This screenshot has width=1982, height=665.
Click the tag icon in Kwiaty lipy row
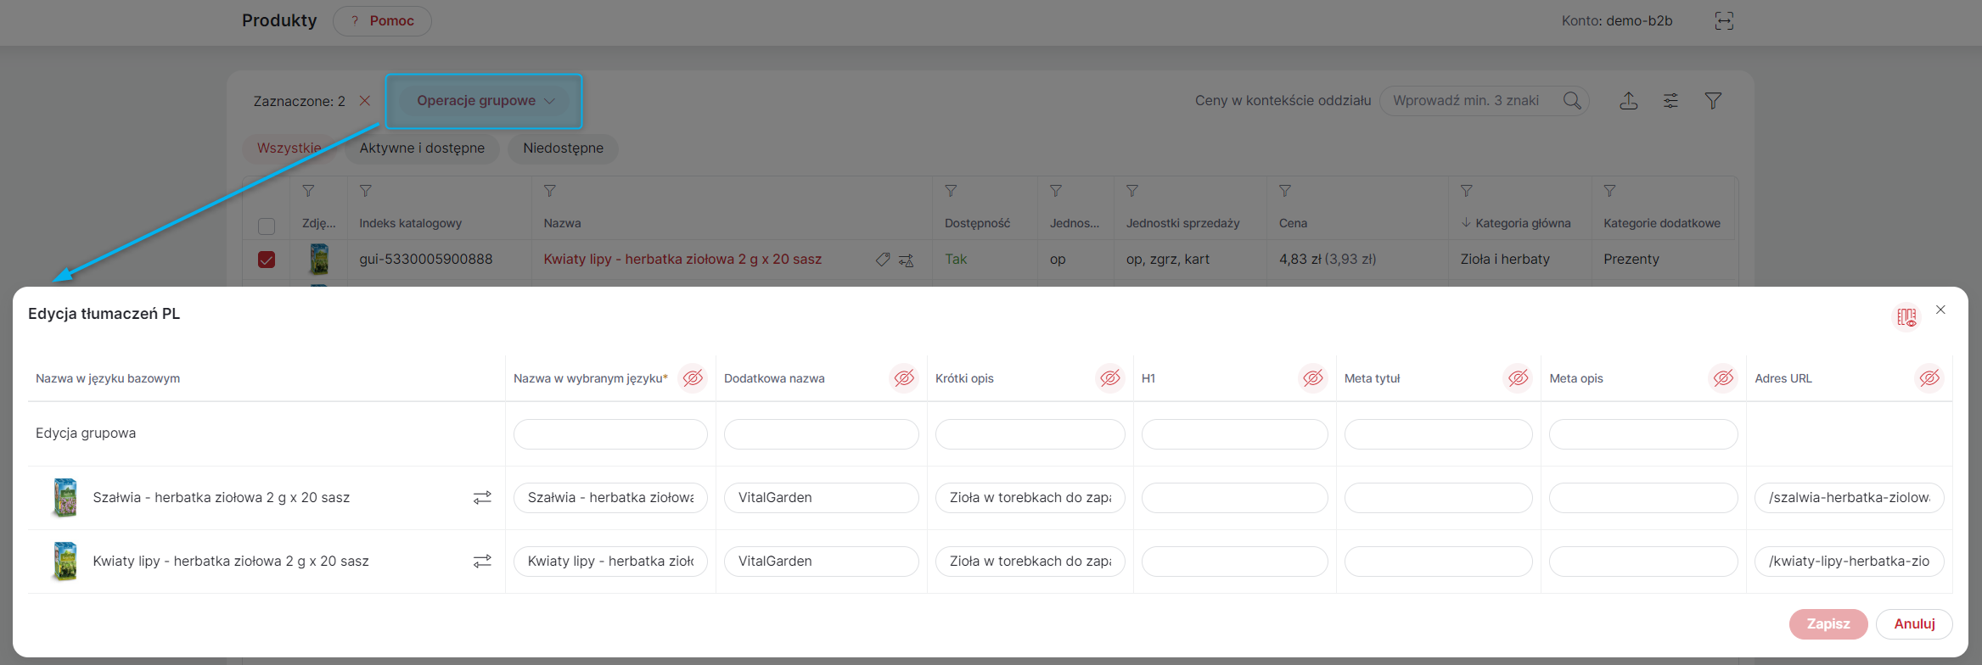coord(883,260)
